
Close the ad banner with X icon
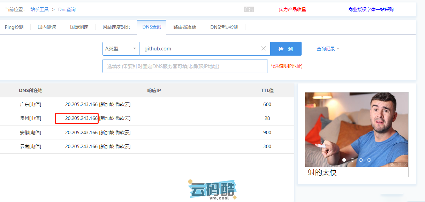[405, 164]
